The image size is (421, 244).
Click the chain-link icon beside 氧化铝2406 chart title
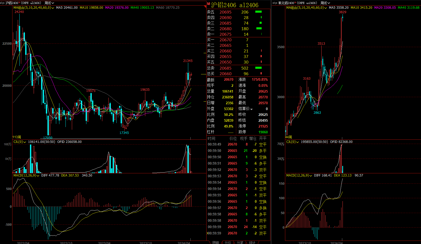tap(275, 3)
